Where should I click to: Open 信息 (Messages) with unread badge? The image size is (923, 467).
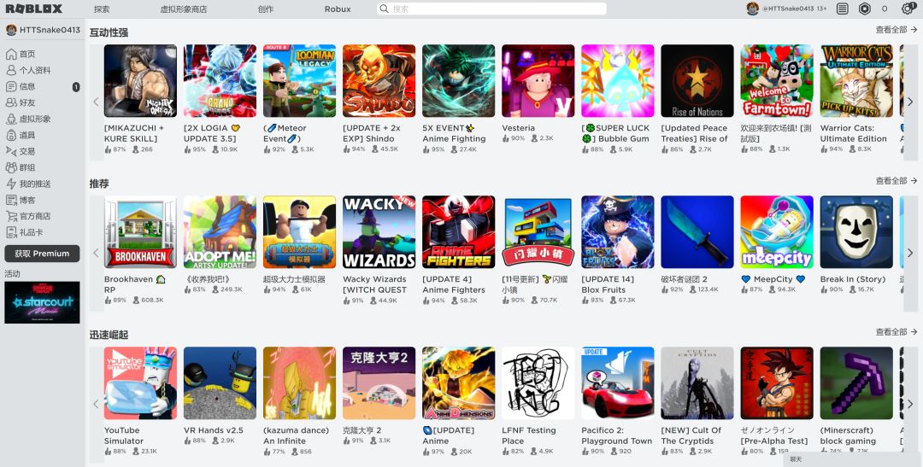tap(26, 86)
